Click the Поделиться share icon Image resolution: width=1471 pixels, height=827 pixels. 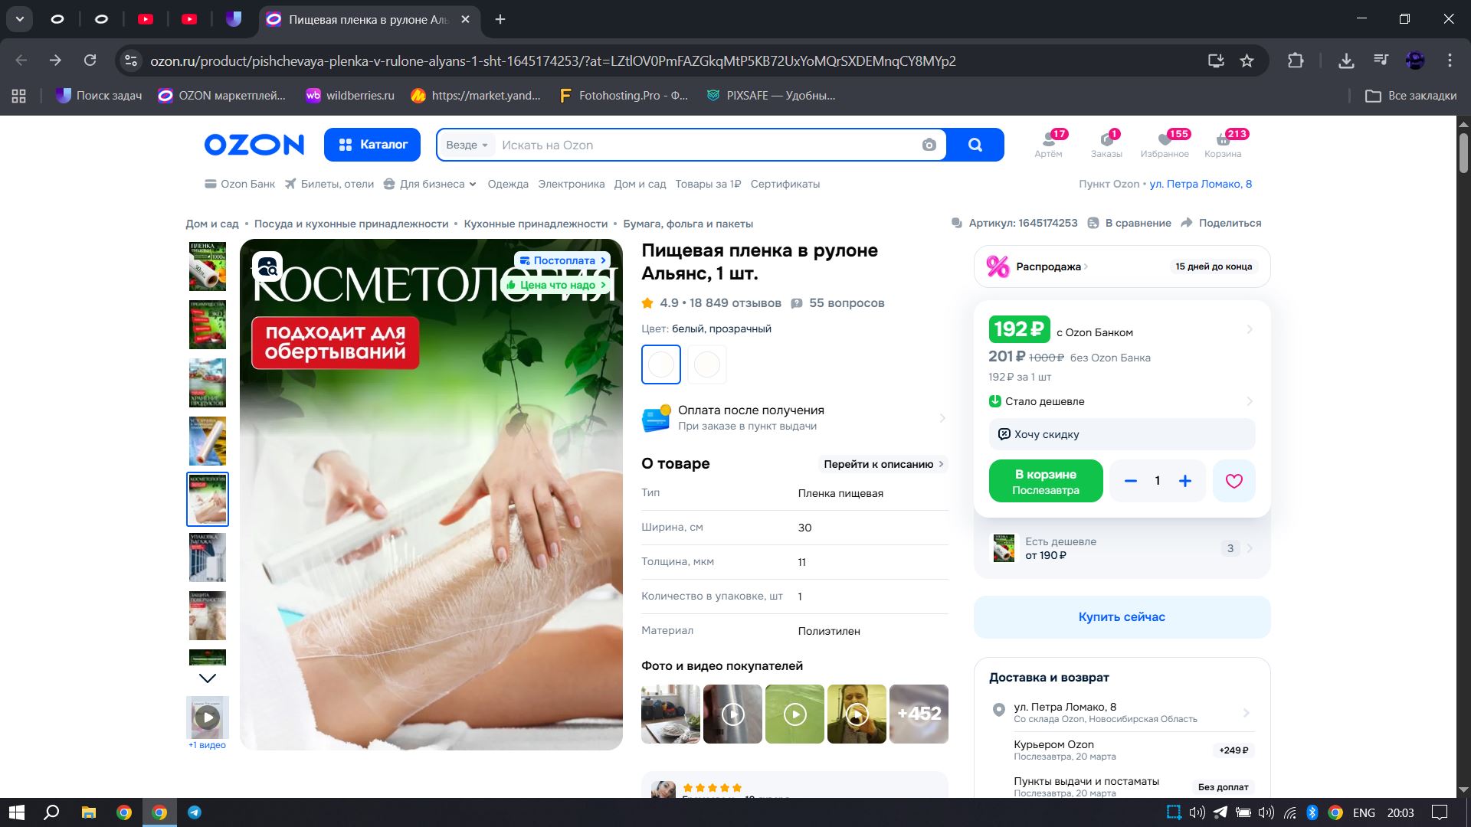pyautogui.click(x=1187, y=223)
